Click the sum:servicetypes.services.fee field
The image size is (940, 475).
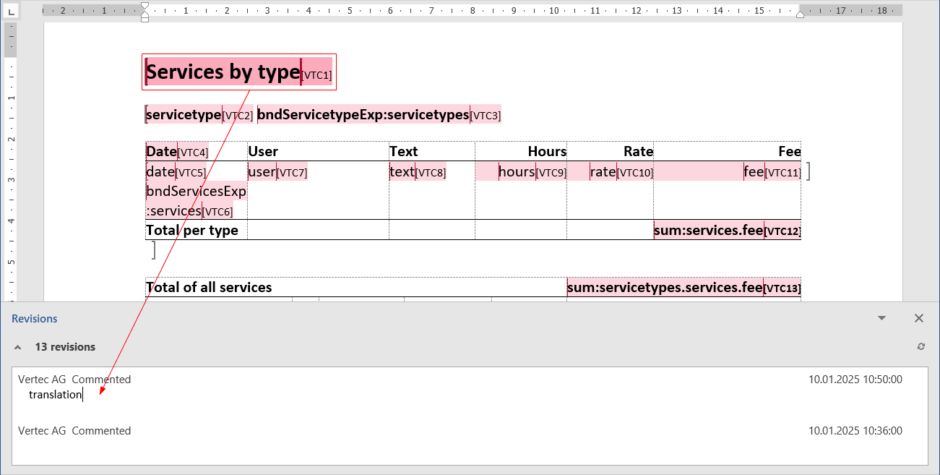[x=664, y=288]
